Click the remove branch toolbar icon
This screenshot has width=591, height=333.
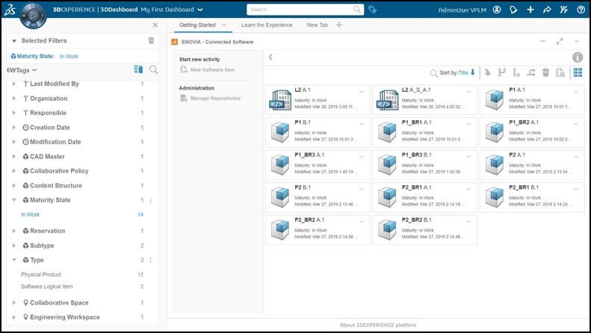pyautogui.click(x=516, y=72)
